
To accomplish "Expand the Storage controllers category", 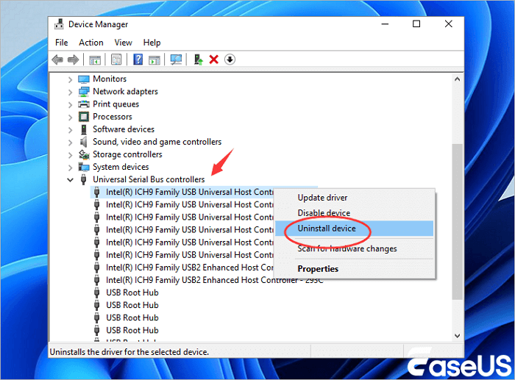I will coord(70,155).
